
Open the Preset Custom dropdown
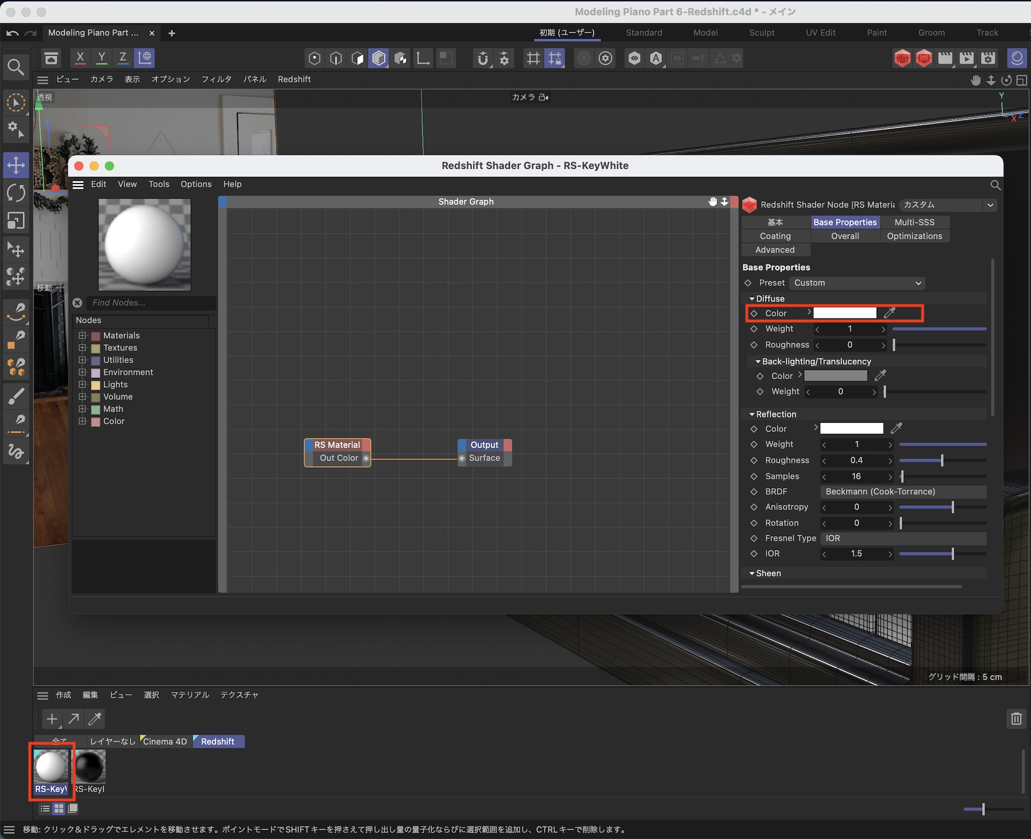click(x=857, y=283)
